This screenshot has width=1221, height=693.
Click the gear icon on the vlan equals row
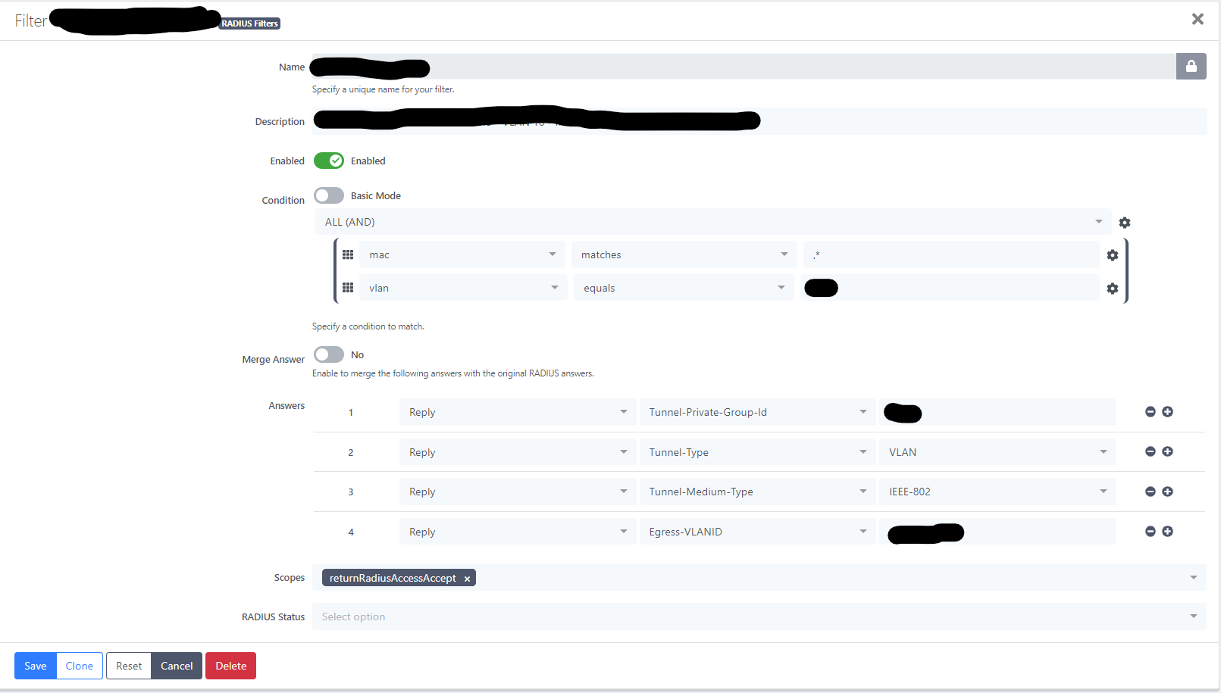coord(1112,288)
